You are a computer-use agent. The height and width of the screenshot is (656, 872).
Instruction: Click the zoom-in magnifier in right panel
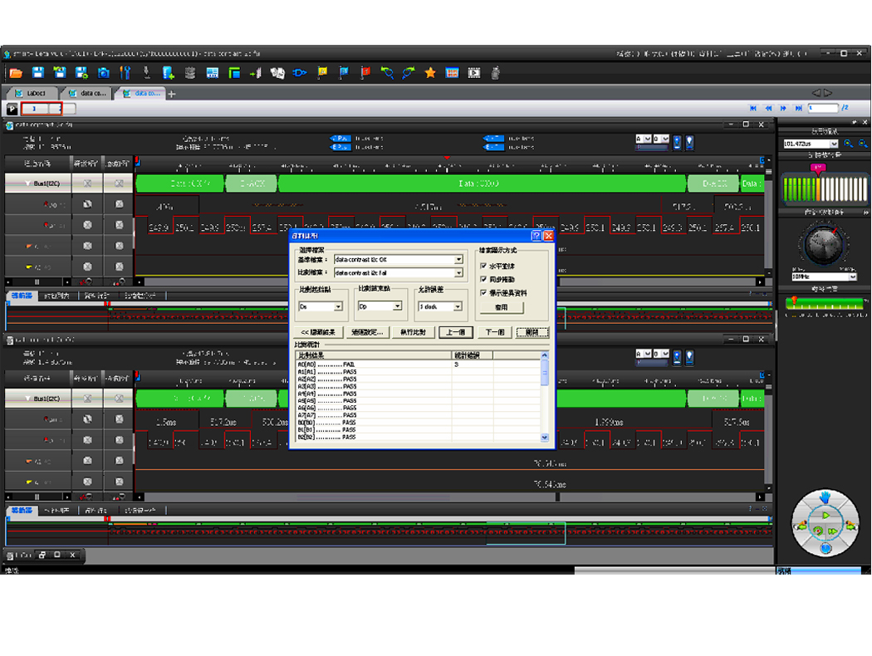848,144
